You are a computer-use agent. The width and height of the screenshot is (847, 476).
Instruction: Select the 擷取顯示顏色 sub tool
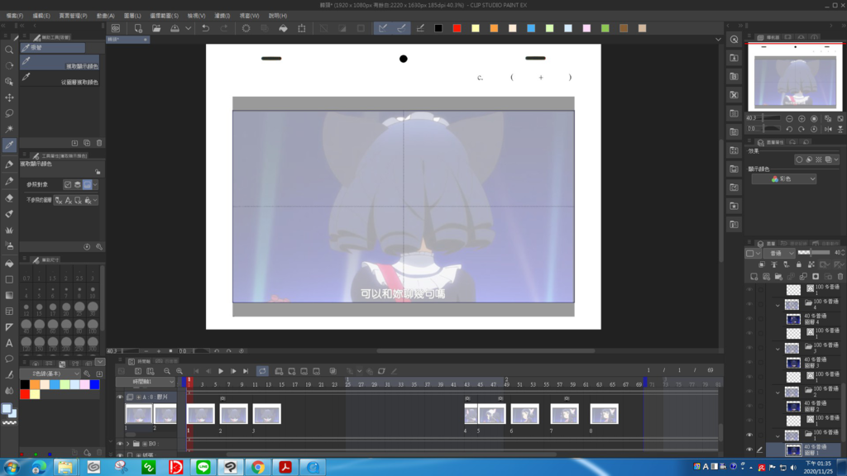click(60, 63)
